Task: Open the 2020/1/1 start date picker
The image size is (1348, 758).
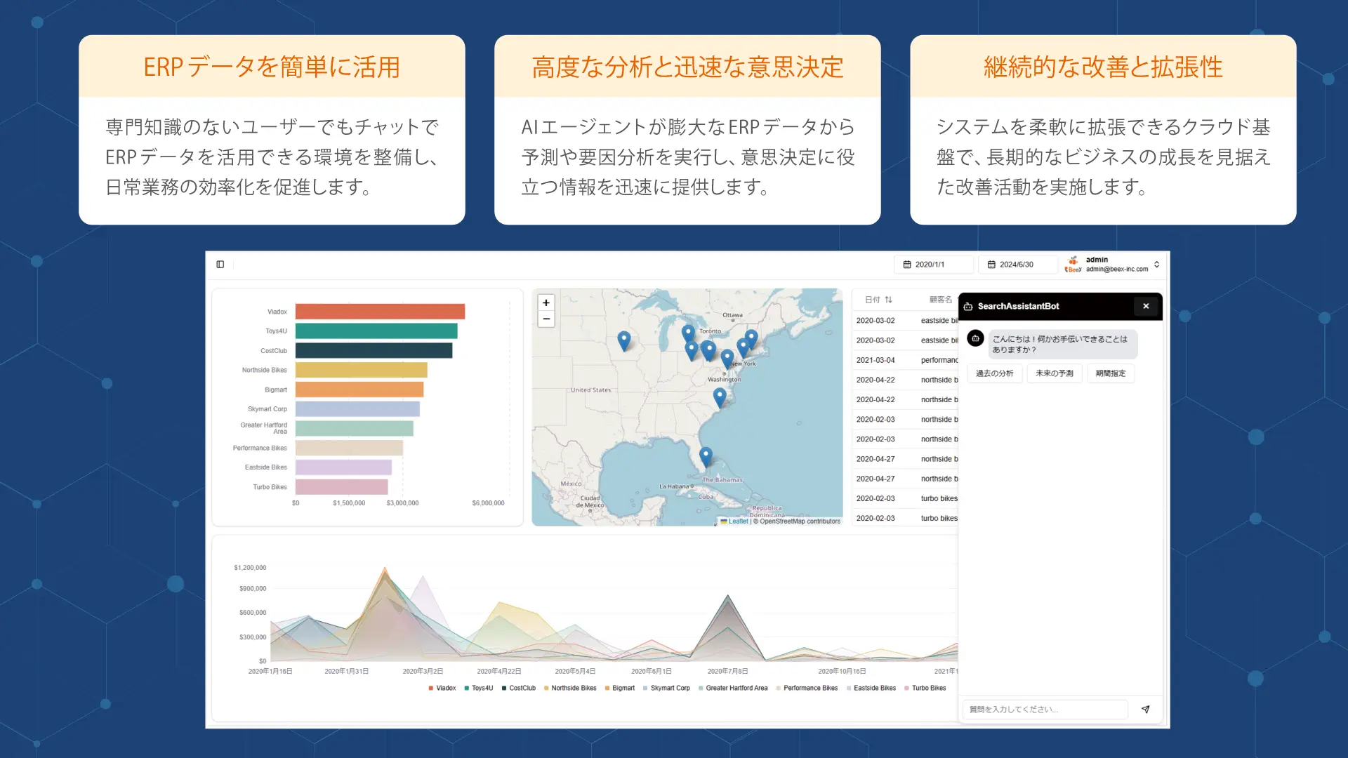Action: point(933,265)
